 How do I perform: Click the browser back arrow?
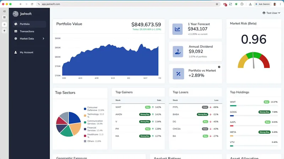[x=21, y=4]
